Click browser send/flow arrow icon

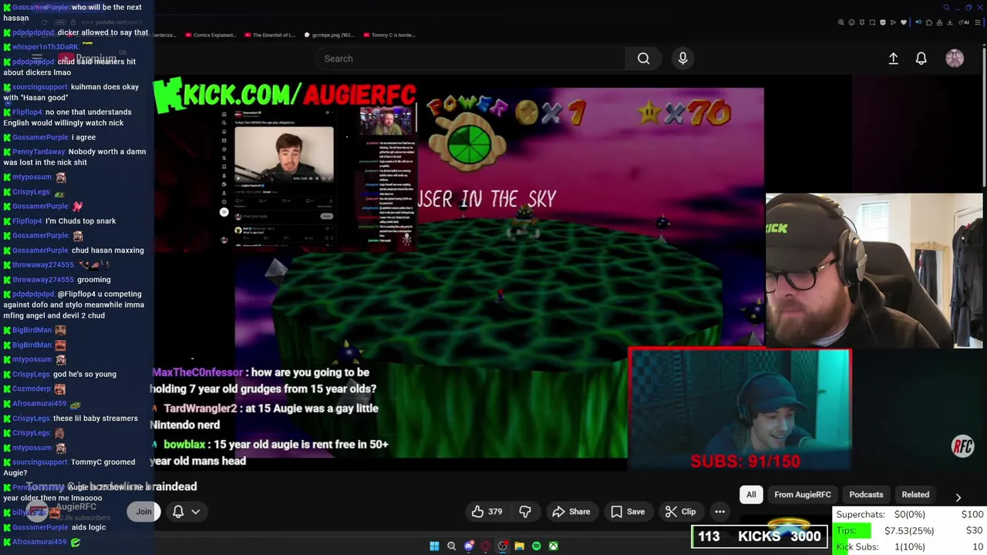point(893,22)
